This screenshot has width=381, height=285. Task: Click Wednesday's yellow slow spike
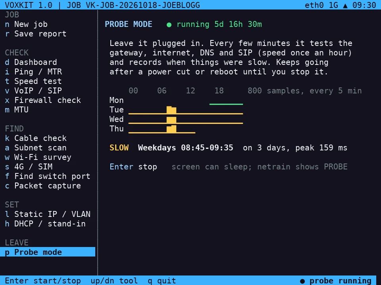[x=171, y=120]
